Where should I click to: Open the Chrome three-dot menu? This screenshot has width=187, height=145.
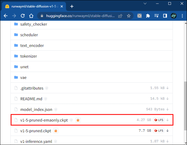182,16
